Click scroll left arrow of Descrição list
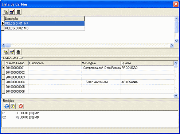This screenshot has height=134, width=180. (3, 45)
